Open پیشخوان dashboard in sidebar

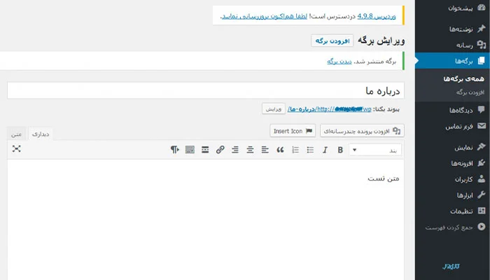452,8
